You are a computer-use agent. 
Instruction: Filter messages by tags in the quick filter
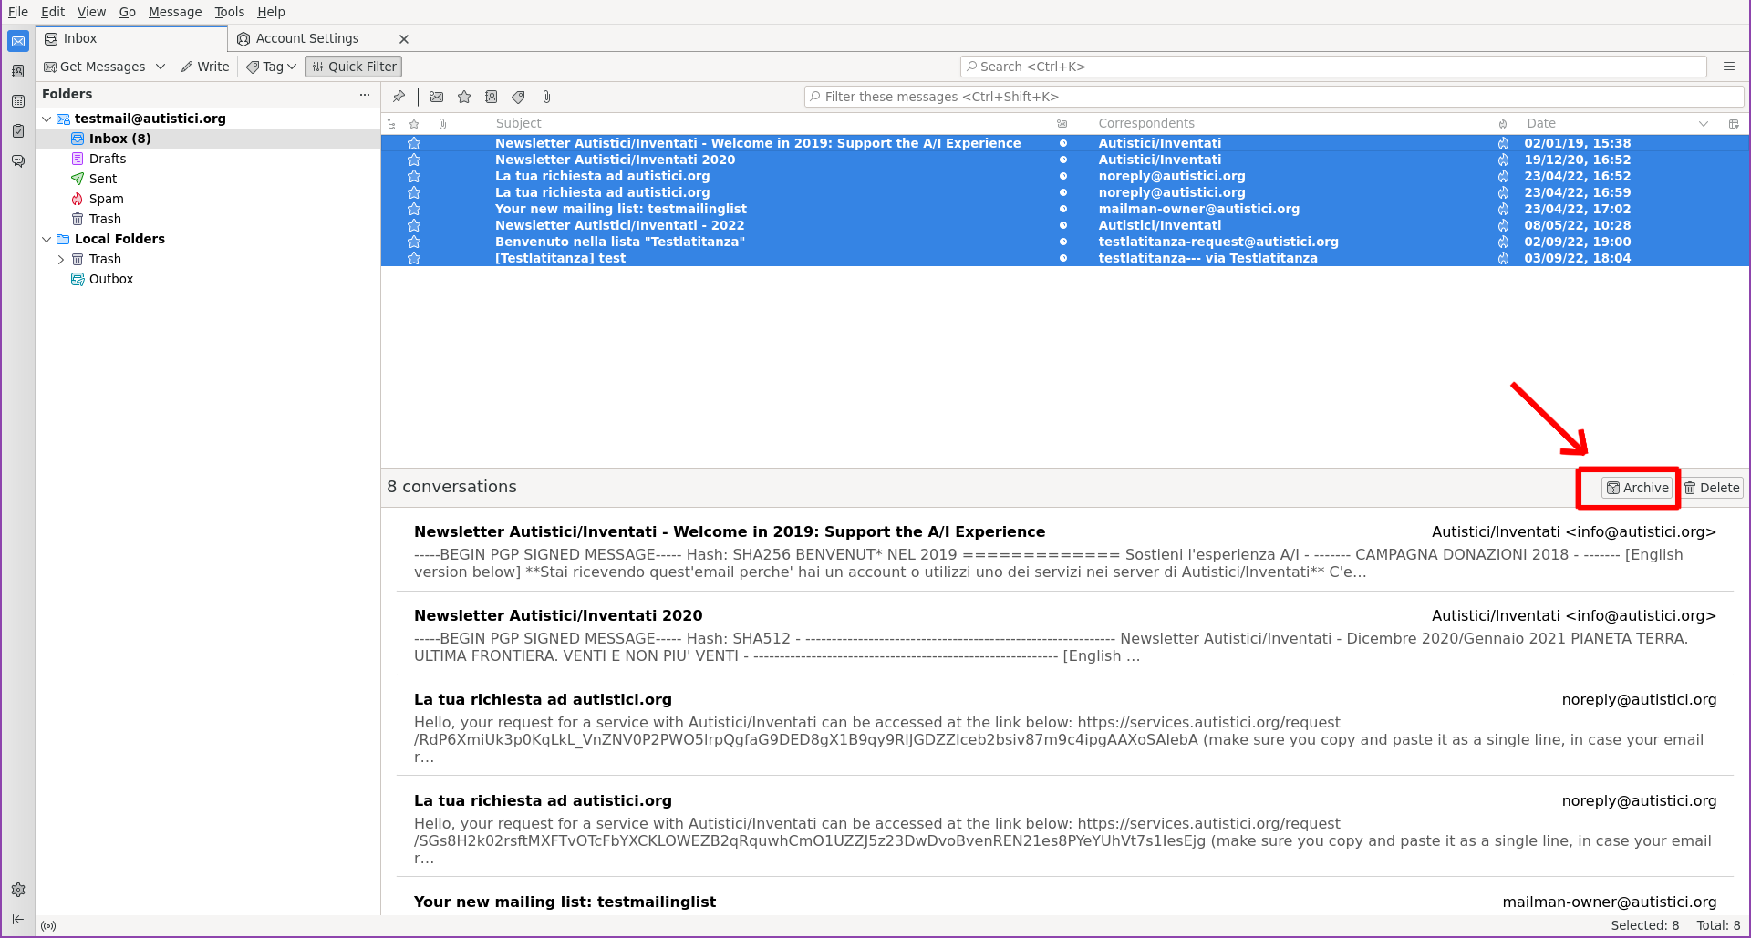pos(518,97)
